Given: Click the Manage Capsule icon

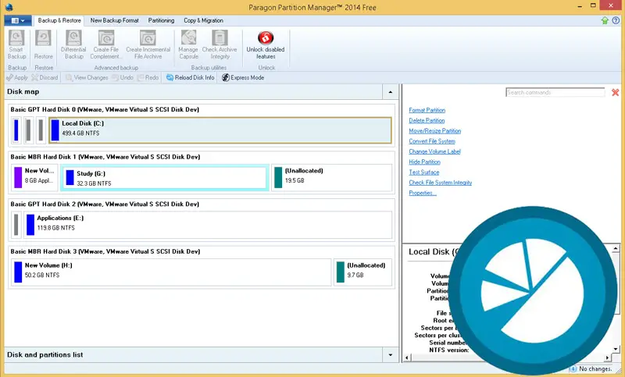Looking at the screenshot, I should click(x=188, y=39).
